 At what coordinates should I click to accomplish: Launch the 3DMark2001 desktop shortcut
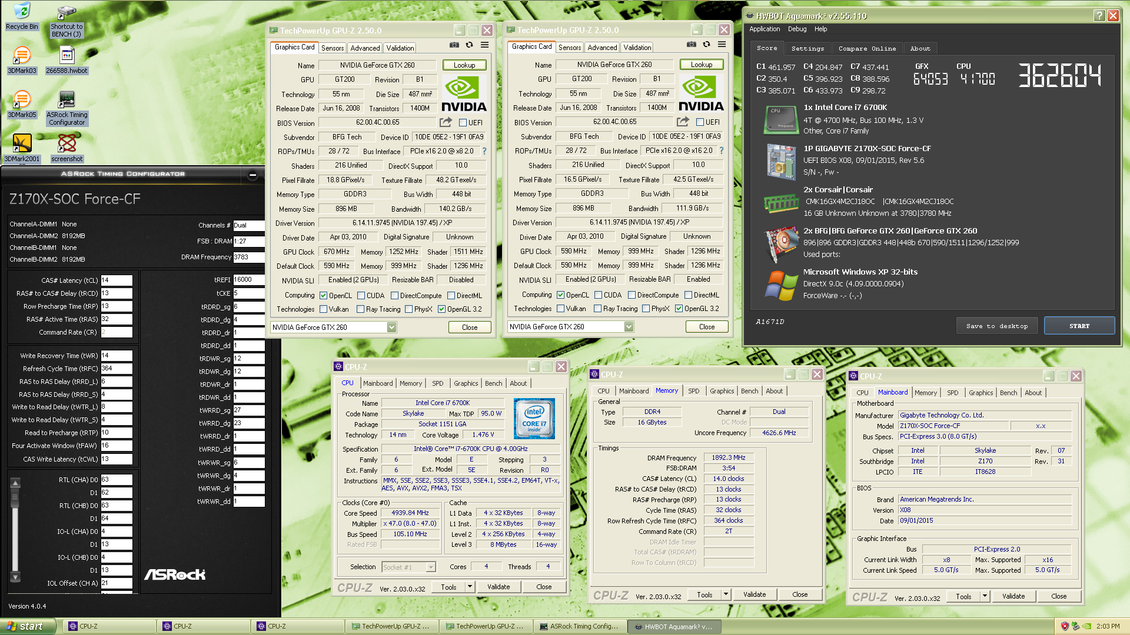pos(22,148)
